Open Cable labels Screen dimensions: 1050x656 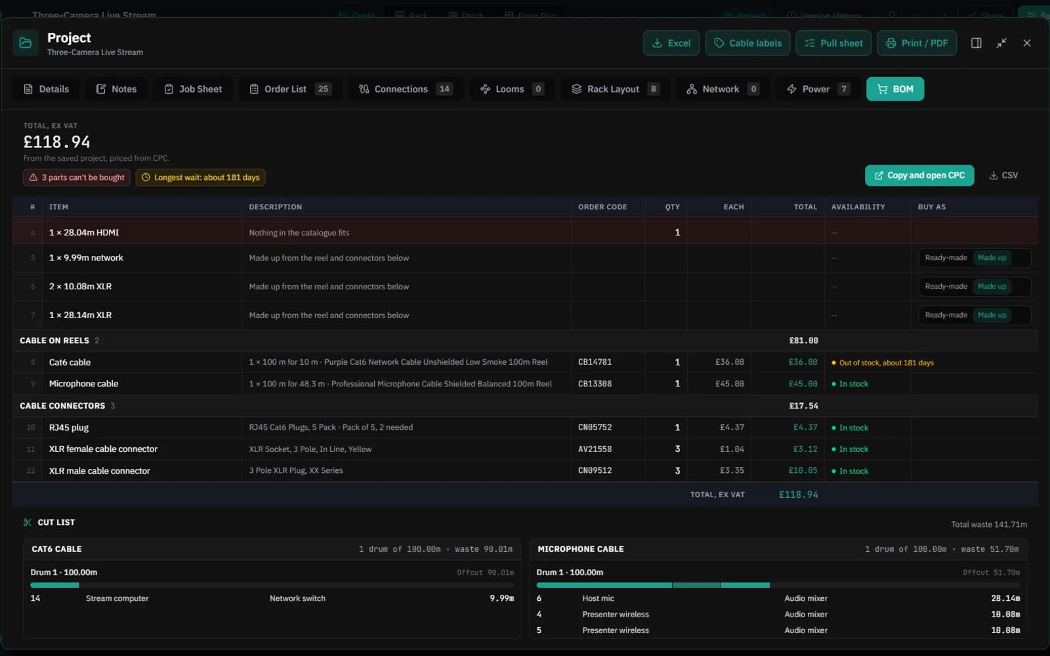click(x=747, y=43)
